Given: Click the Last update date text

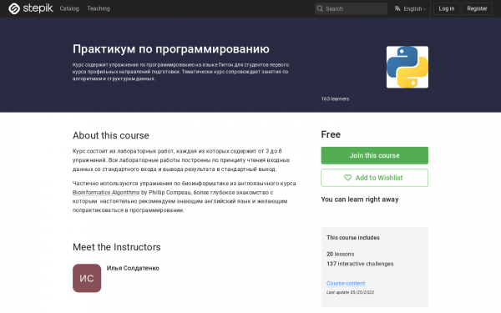Looking at the screenshot, I should click(350, 292).
